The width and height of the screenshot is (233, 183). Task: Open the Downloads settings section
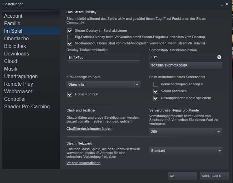click(x=16, y=54)
